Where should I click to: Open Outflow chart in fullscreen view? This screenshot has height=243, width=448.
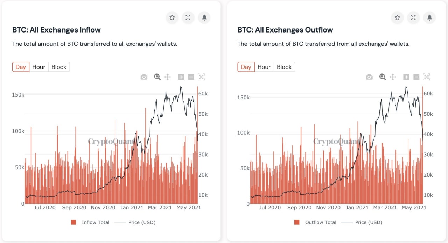[413, 17]
